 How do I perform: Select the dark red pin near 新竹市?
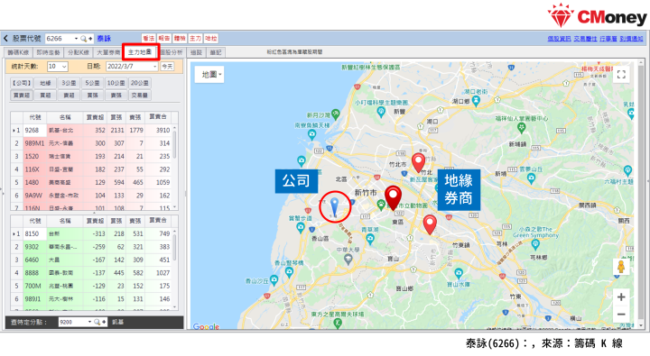393,197
